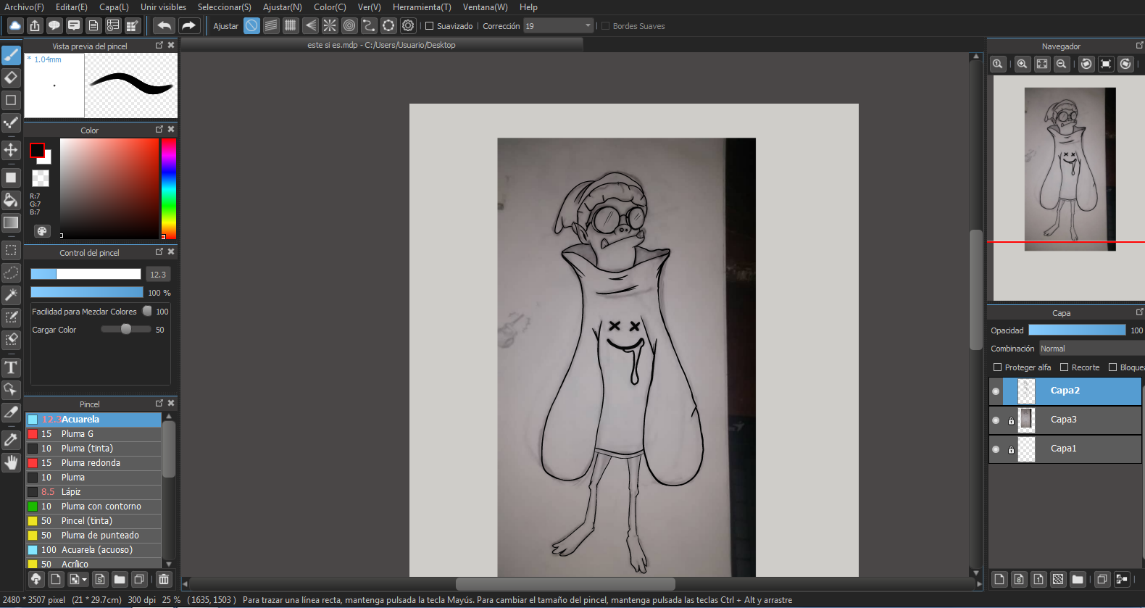Viewport: 1145px width, 608px height.
Task: Select the Gradient tool
Action: click(11, 222)
